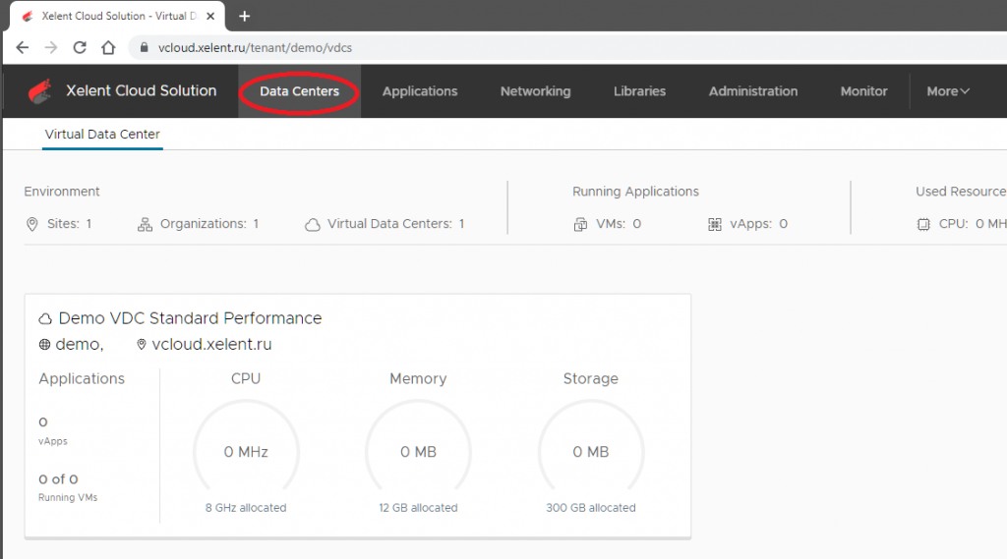Image resolution: width=1007 pixels, height=559 pixels.
Task: Click the 'Virtual Data Centers: 1' text
Action: tap(395, 223)
